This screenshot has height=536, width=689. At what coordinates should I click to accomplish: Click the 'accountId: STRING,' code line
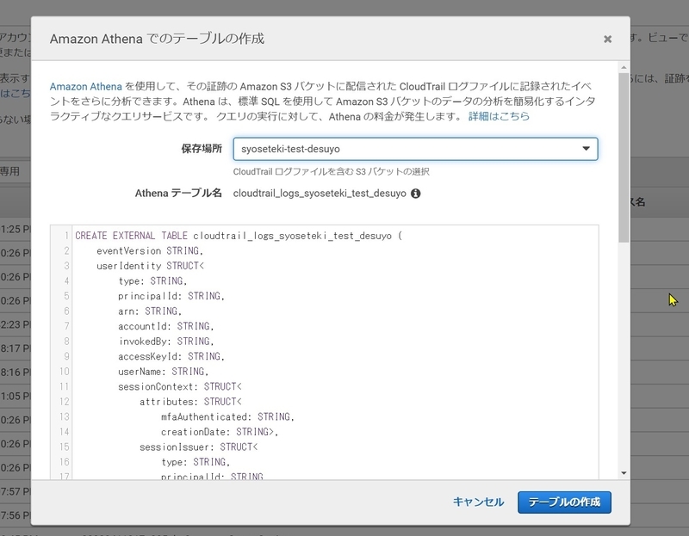click(166, 326)
